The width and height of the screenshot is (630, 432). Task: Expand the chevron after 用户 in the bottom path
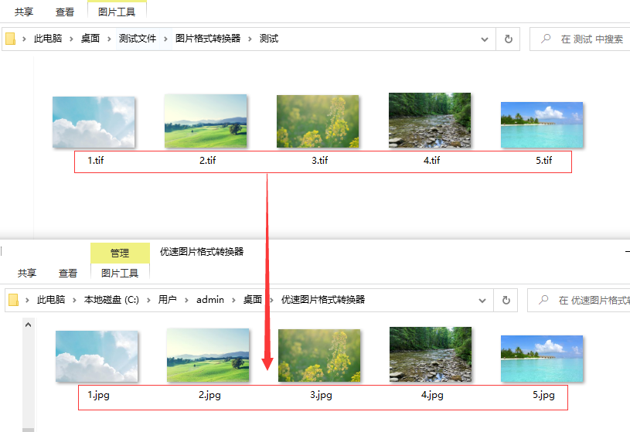(x=186, y=300)
